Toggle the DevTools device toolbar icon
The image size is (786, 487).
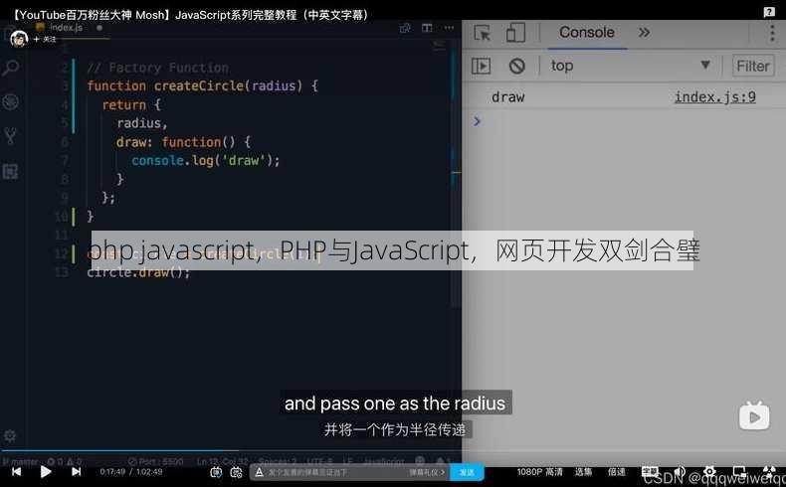click(515, 33)
